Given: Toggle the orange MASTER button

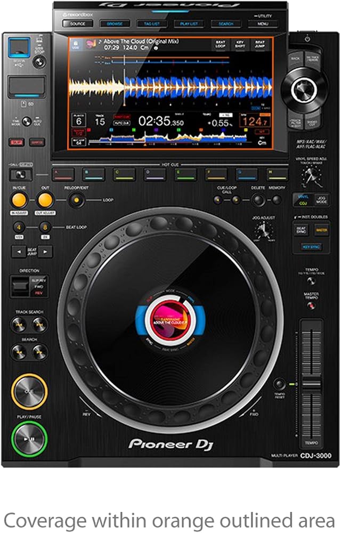Looking at the screenshot, I should 321,230.
